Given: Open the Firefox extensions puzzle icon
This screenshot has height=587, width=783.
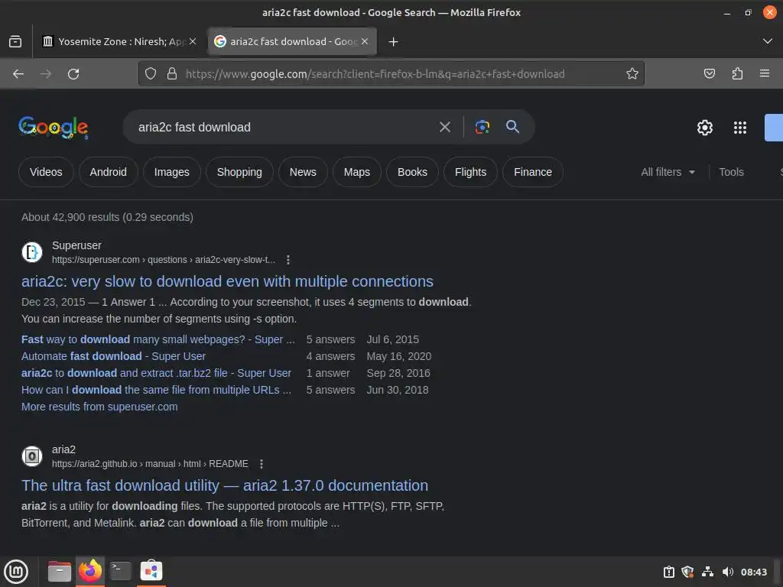Looking at the screenshot, I should coord(737,74).
